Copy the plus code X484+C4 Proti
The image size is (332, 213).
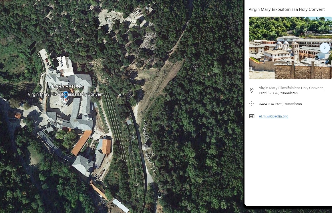point(280,104)
